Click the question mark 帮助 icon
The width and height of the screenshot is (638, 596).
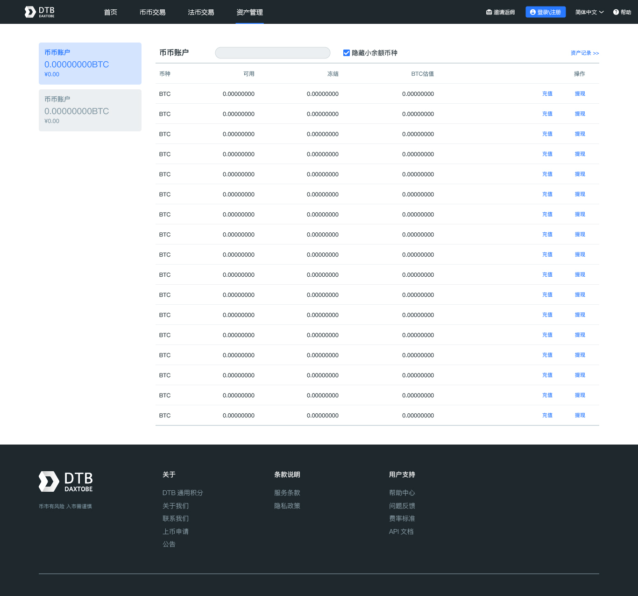click(616, 12)
